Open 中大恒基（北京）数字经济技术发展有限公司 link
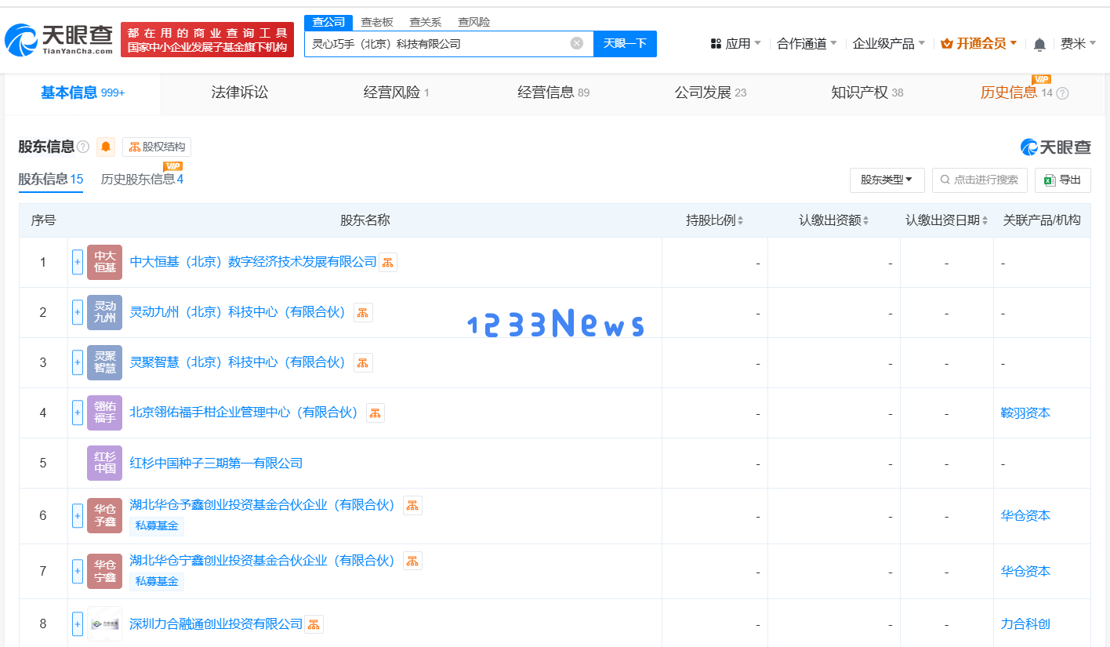The width and height of the screenshot is (1110, 647). [x=253, y=262]
